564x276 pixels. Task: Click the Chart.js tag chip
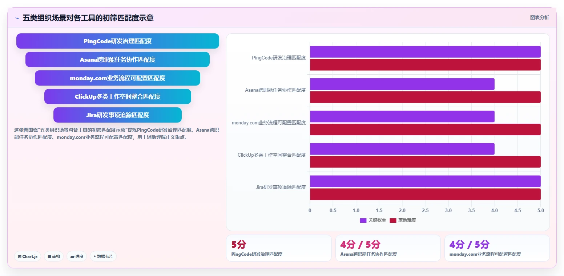28,256
